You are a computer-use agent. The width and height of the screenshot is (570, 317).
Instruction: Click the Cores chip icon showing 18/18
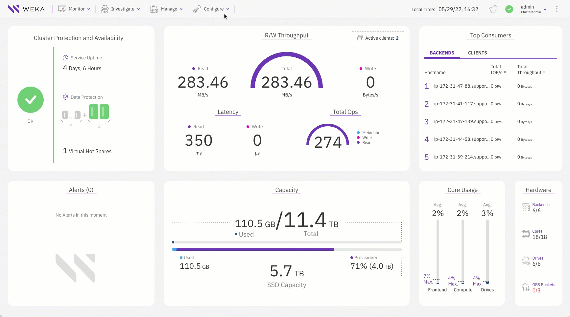[x=525, y=234]
